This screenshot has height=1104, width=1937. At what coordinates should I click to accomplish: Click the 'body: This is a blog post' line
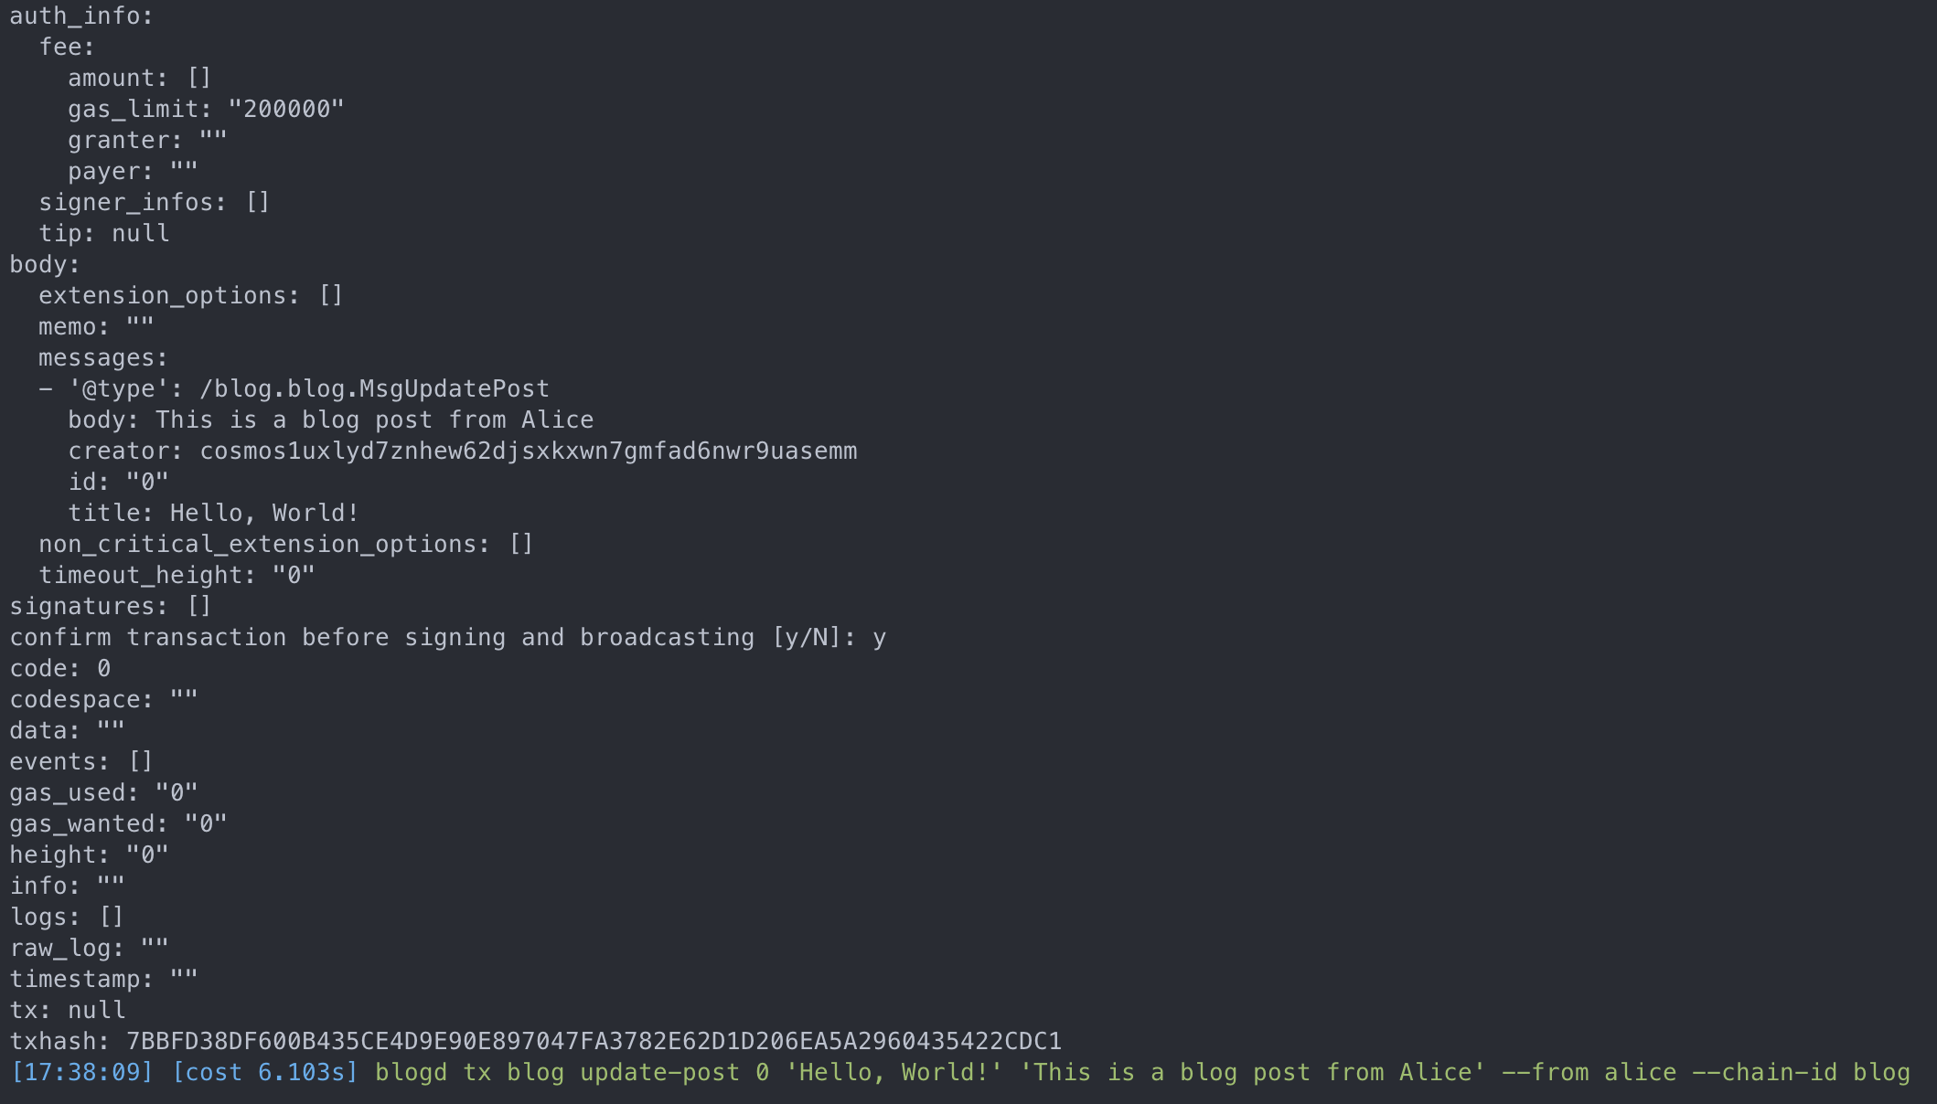coord(330,419)
